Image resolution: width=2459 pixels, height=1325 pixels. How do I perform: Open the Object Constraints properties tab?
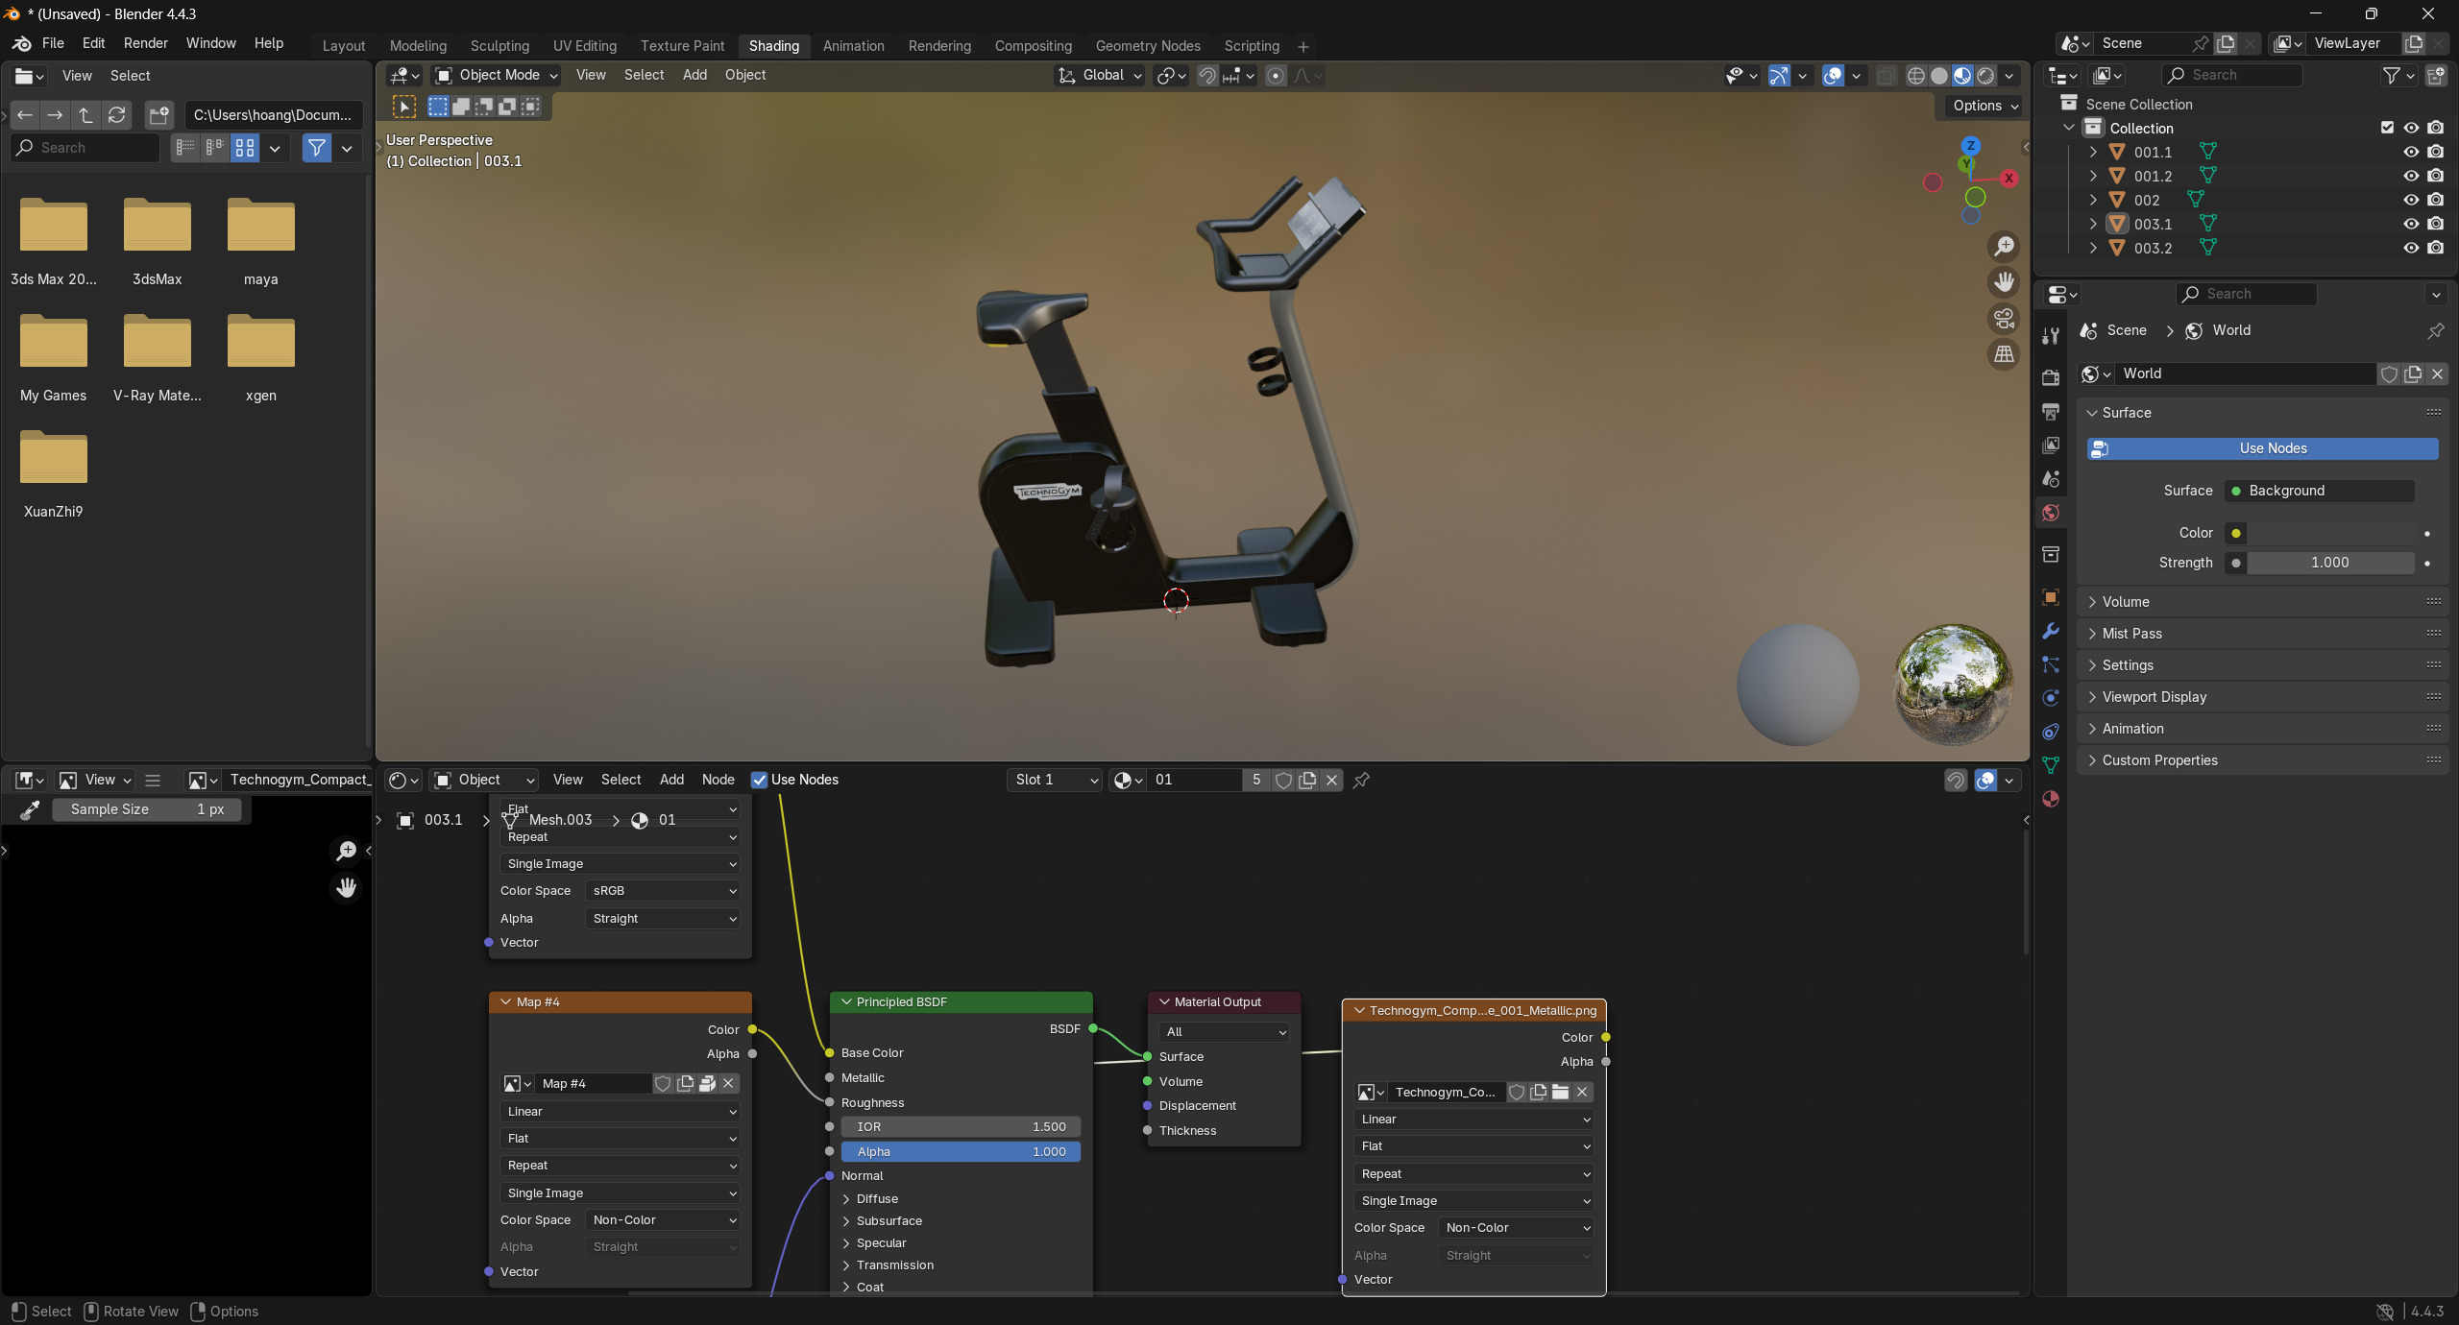[2051, 732]
